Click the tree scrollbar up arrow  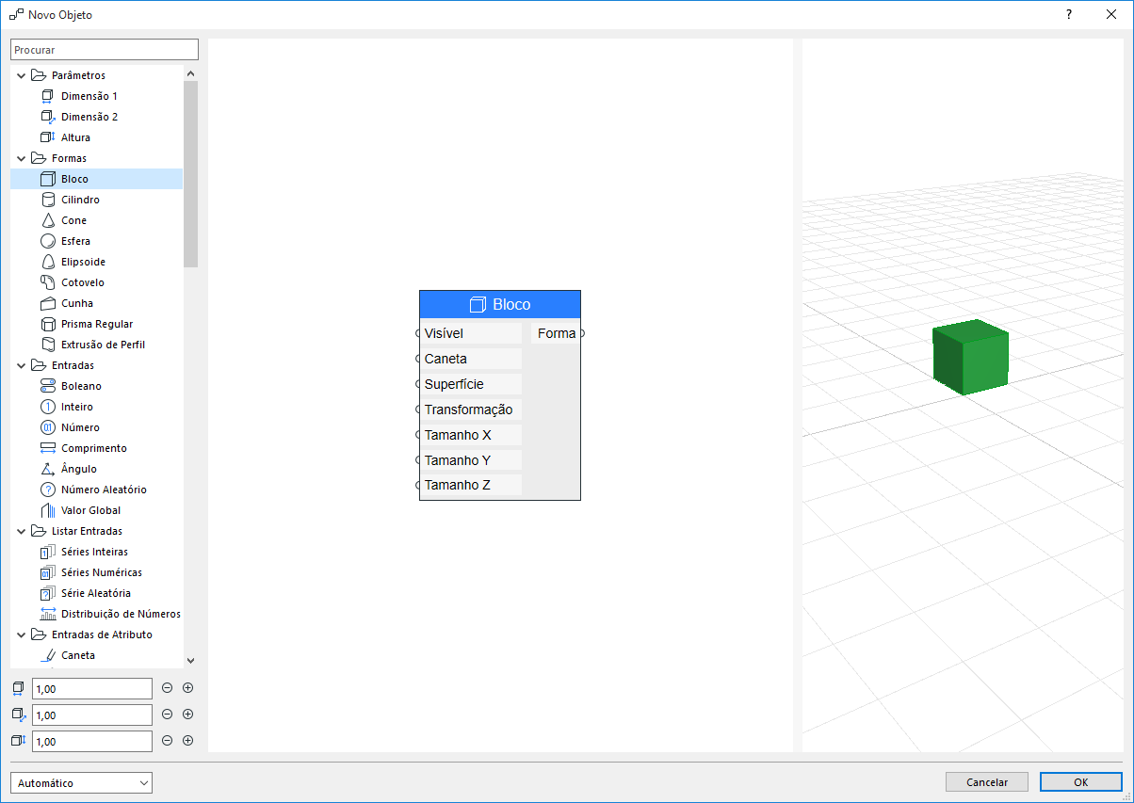[x=190, y=72]
